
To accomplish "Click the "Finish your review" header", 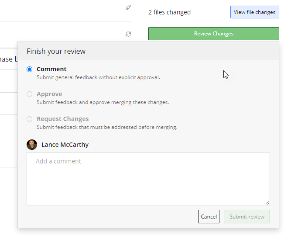I will pyautogui.click(x=56, y=51).
